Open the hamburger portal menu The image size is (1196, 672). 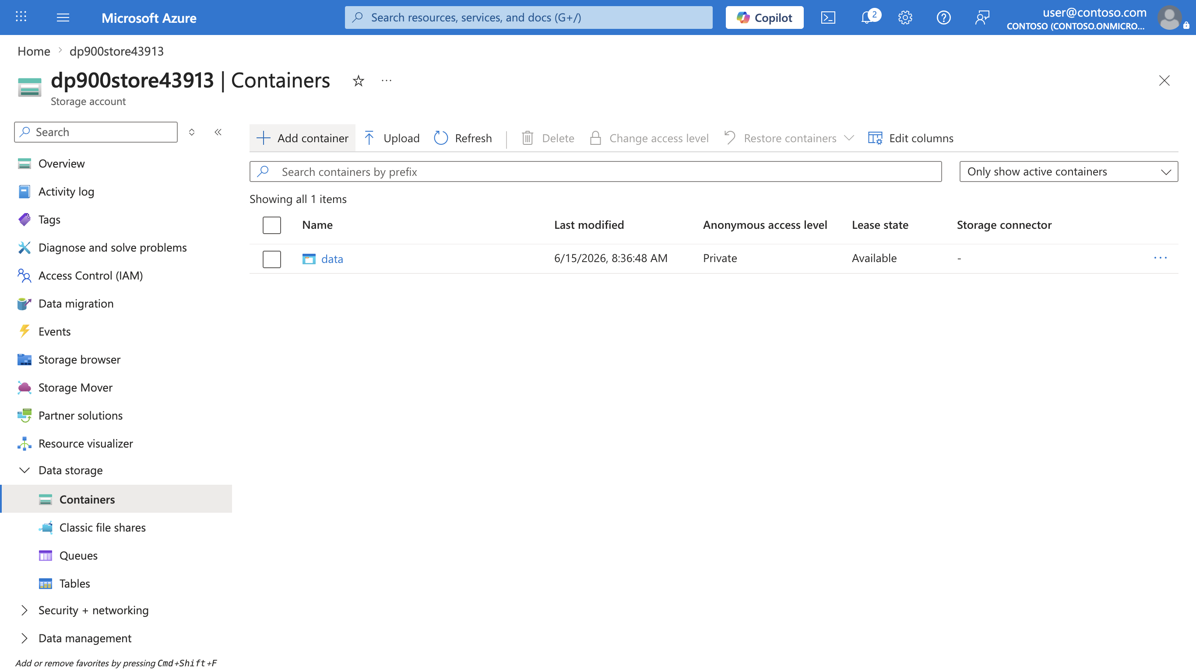pos(63,17)
